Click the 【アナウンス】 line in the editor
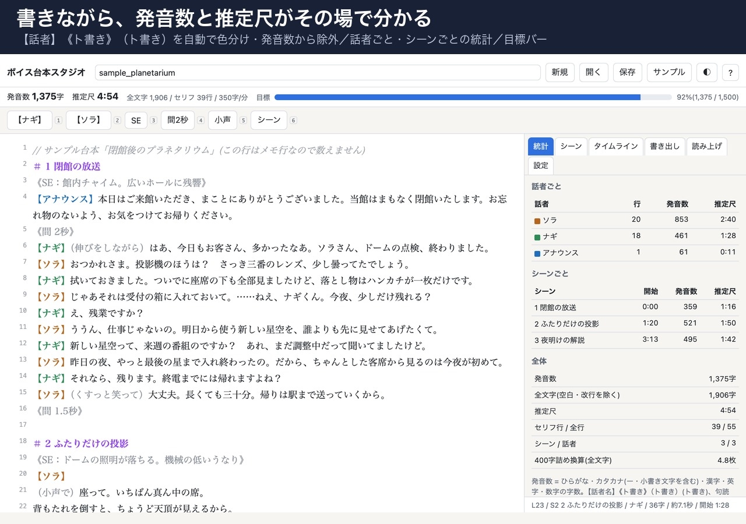746x524 pixels. [x=270, y=207]
